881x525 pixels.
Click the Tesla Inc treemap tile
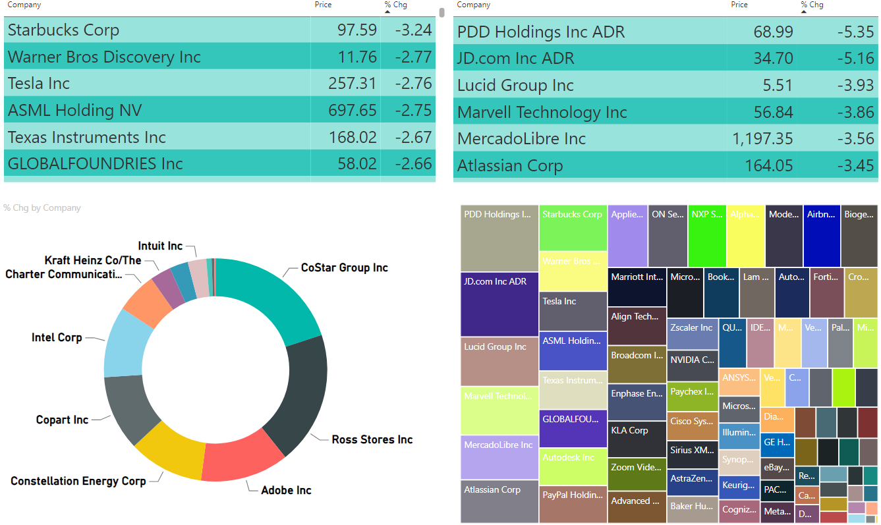click(x=573, y=311)
